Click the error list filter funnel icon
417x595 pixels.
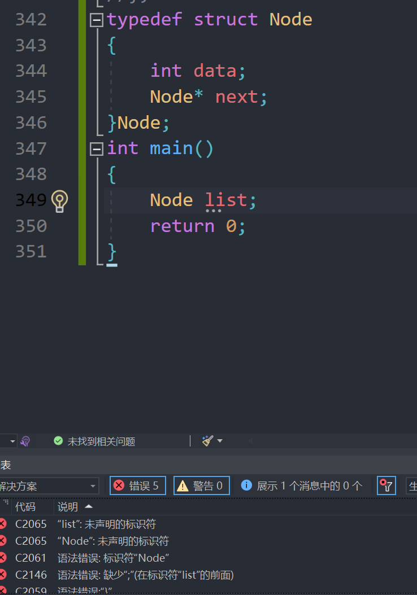click(x=386, y=485)
